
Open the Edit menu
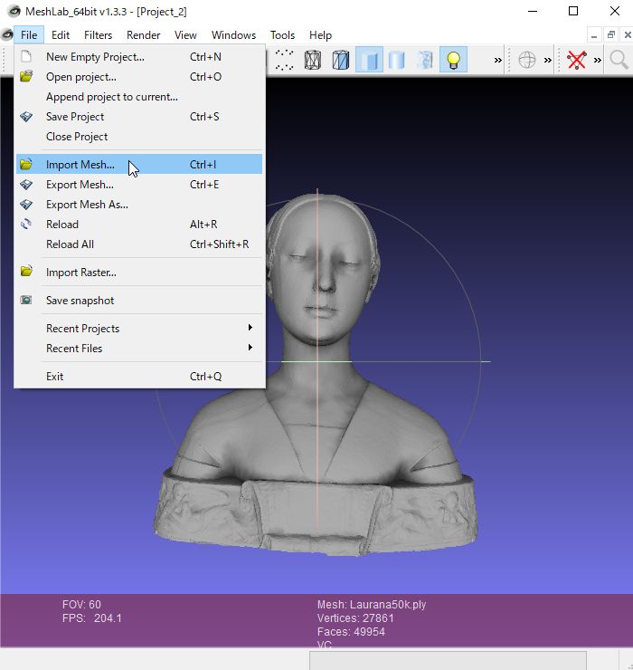click(x=61, y=35)
